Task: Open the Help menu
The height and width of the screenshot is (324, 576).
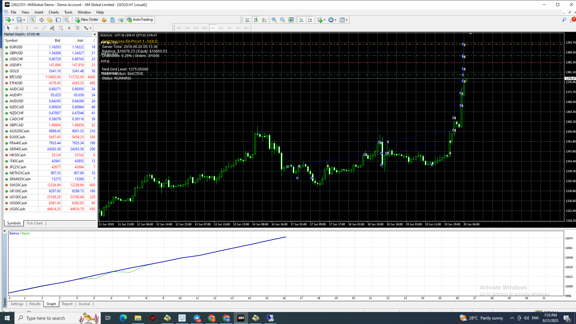Action: (100, 12)
